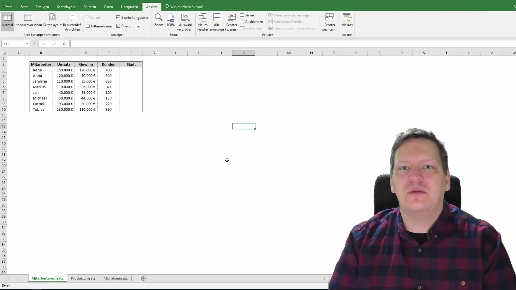Click Markus's Gewinn cell 6.000 €

coord(86,87)
